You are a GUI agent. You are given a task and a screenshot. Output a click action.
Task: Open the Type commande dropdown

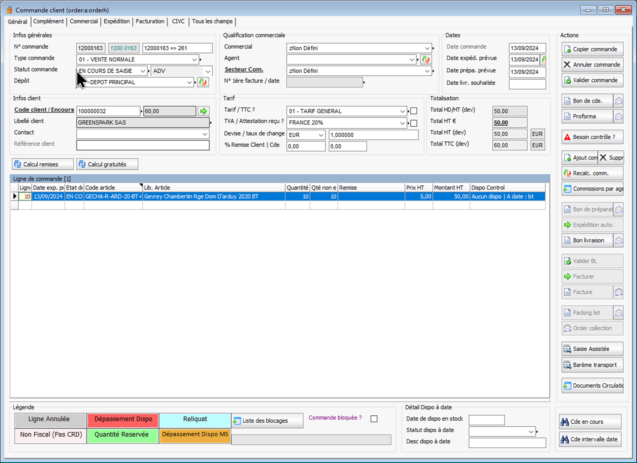click(x=194, y=60)
